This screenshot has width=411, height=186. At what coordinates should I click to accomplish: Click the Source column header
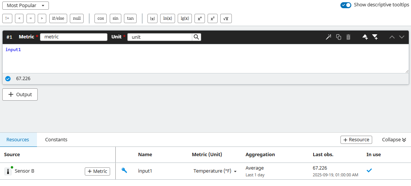pos(12,155)
